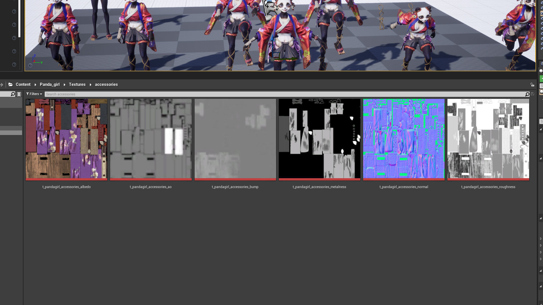The image size is (543, 305).
Task: Open the Filters dropdown
Action: coord(34,94)
